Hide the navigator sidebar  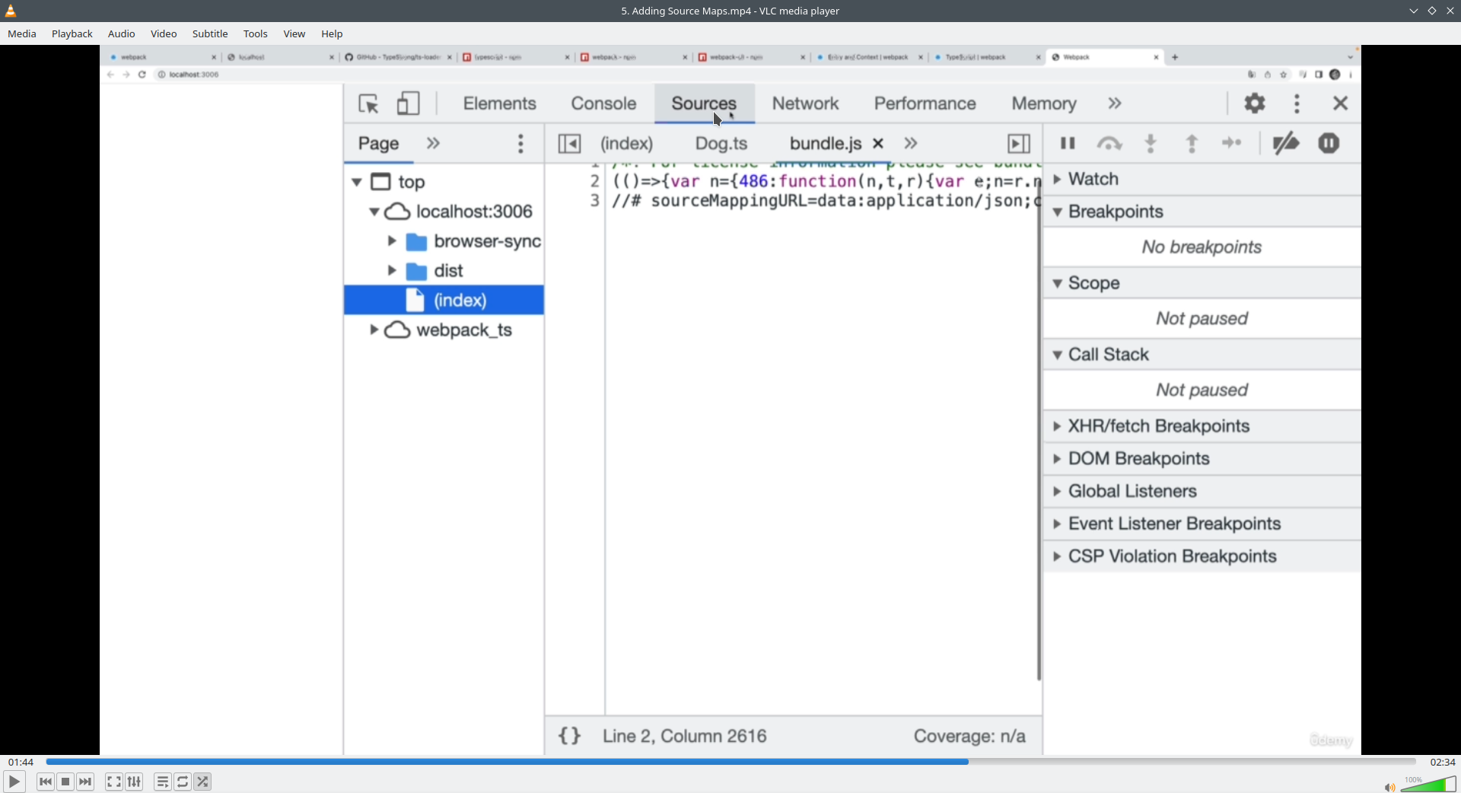(569, 143)
